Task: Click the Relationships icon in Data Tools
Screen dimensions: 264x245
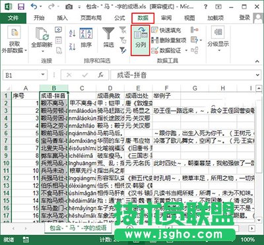Action: [x=194, y=50]
